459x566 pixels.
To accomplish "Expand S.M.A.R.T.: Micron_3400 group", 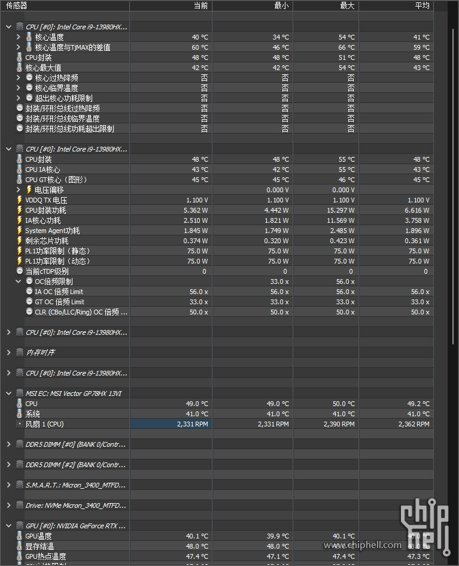I will (x=8, y=485).
